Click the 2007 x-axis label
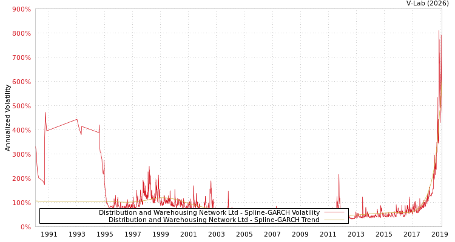This screenshot has height=242, width=455. click(x=272, y=234)
